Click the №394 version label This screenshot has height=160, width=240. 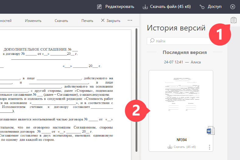(182, 140)
